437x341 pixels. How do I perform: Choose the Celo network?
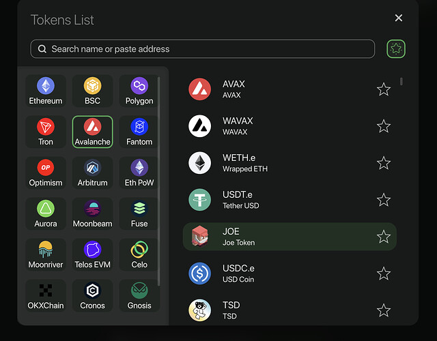tap(139, 254)
